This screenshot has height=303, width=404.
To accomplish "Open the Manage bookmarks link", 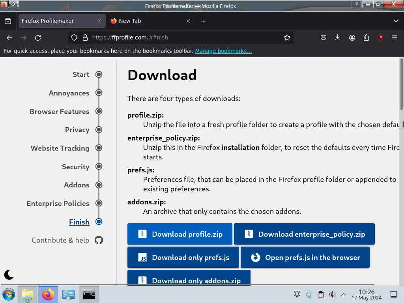I will pos(223,51).
